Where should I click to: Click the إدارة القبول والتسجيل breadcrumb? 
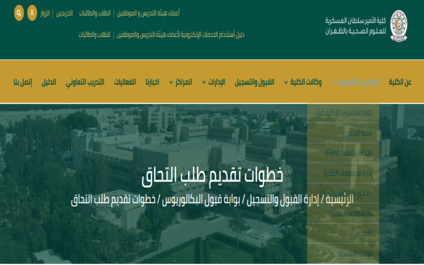(x=282, y=200)
